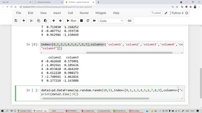Save the notebook with the floppy disk icon
This screenshot has height=113, width=202.
tap(16, 21)
